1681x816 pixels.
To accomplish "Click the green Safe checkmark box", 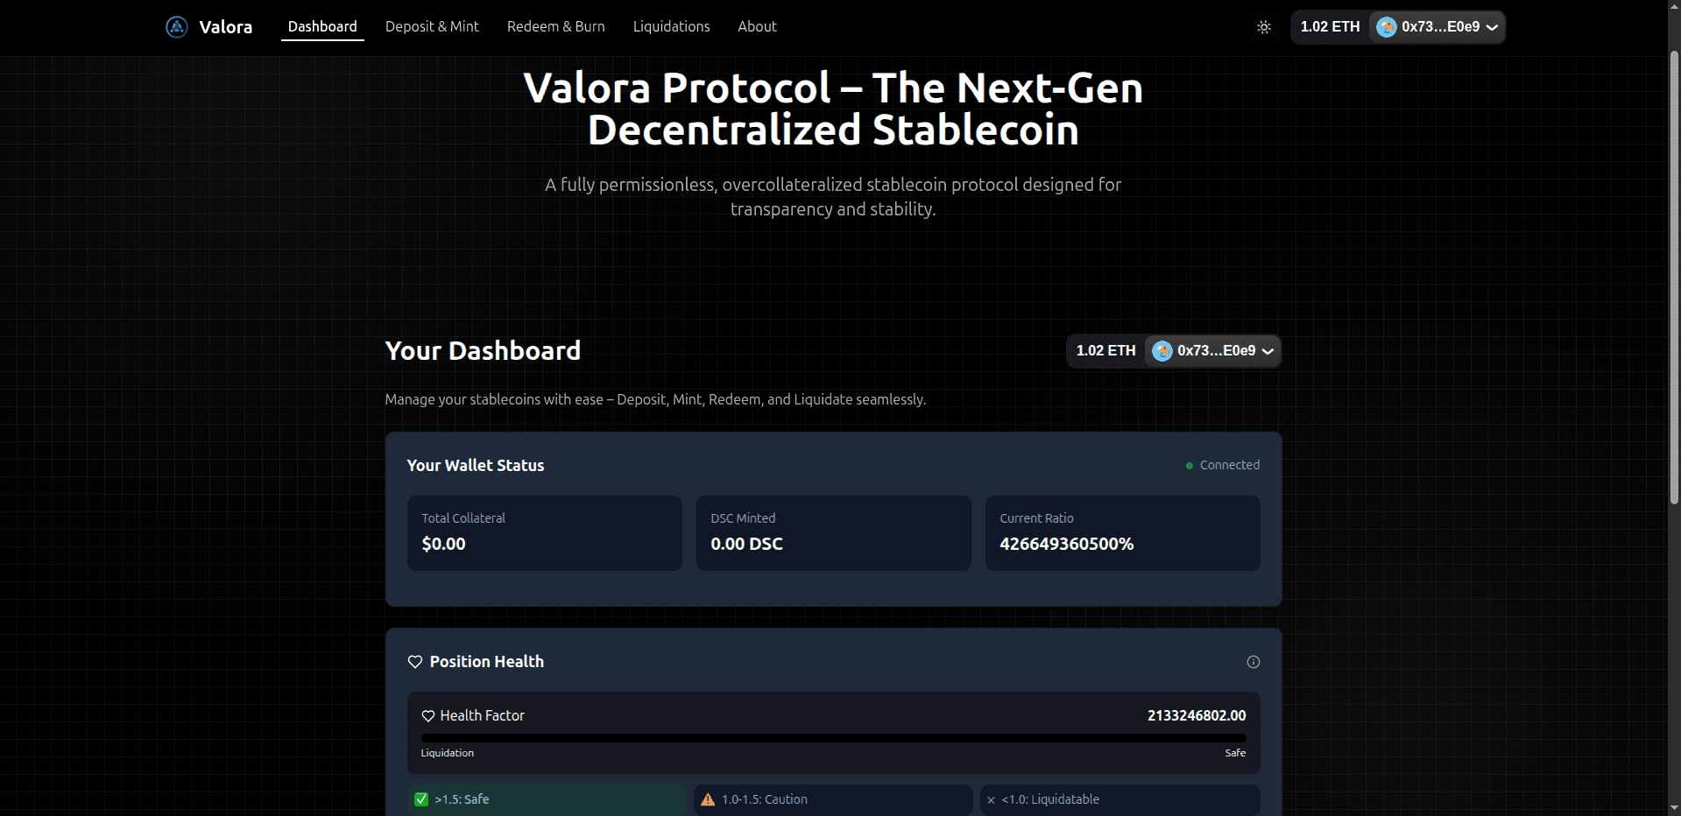I will (421, 799).
